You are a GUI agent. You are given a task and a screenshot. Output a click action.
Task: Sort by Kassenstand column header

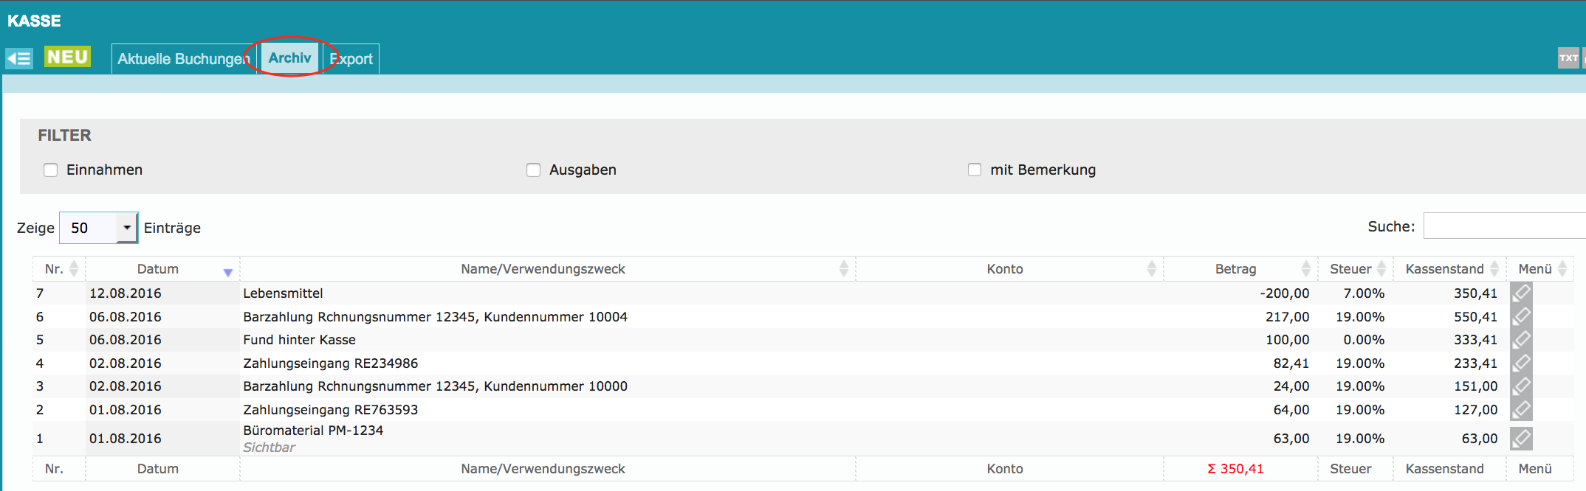pyautogui.click(x=1444, y=269)
